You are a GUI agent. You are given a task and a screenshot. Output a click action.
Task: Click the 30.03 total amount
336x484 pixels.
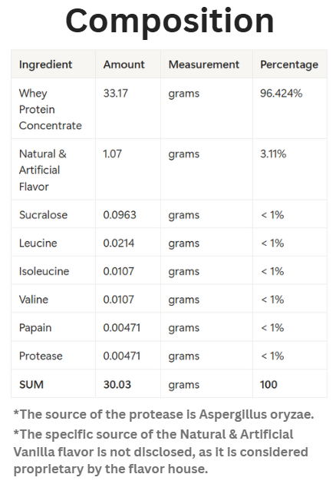(x=117, y=384)
